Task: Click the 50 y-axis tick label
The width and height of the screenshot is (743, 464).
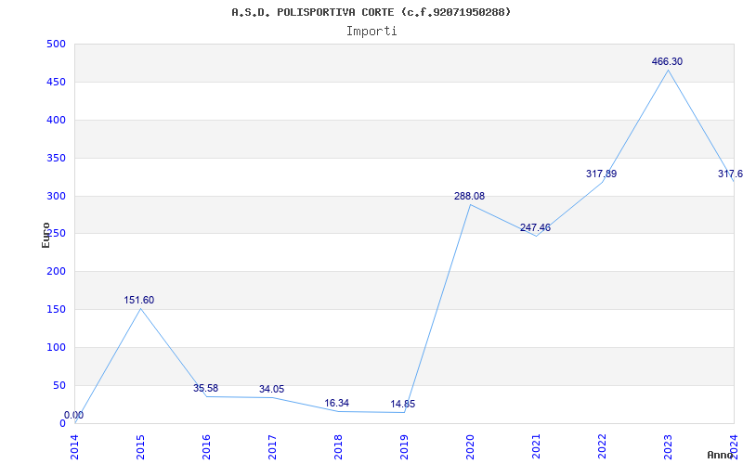Action: point(59,385)
